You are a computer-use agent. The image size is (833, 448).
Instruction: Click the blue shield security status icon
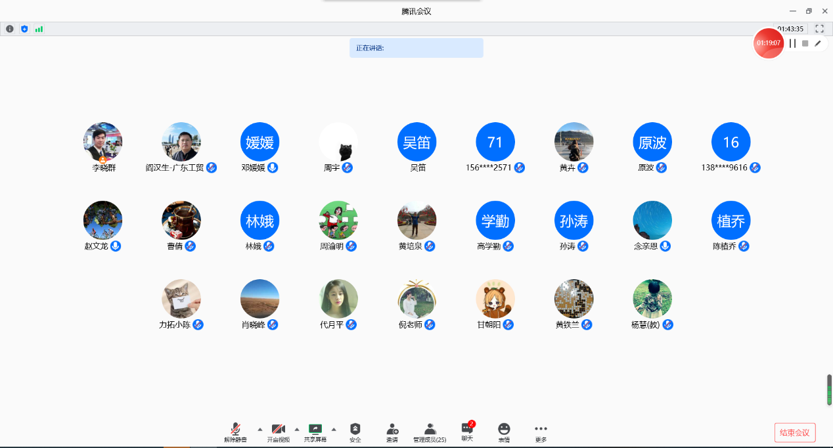tap(24, 29)
